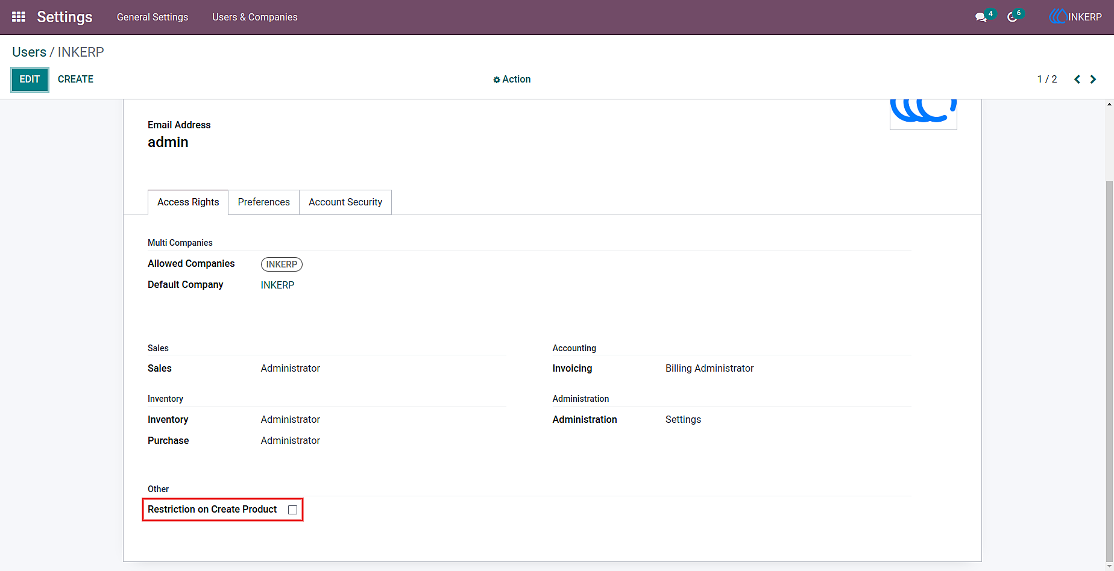Open the Action dropdown menu
This screenshot has height=571, width=1114.
click(512, 80)
